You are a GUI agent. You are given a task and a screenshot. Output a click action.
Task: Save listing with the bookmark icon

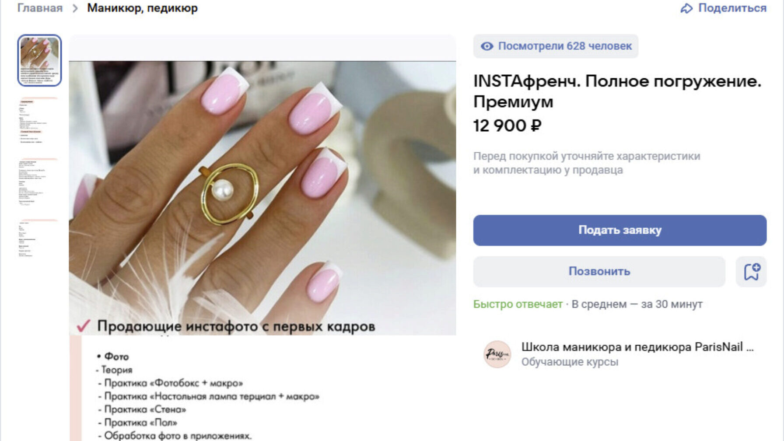tap(751, 272)
